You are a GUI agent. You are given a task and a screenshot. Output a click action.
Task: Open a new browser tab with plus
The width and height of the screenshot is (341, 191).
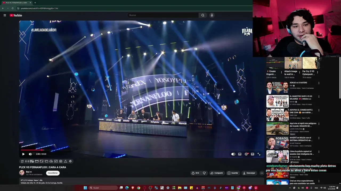pos(35,3)
